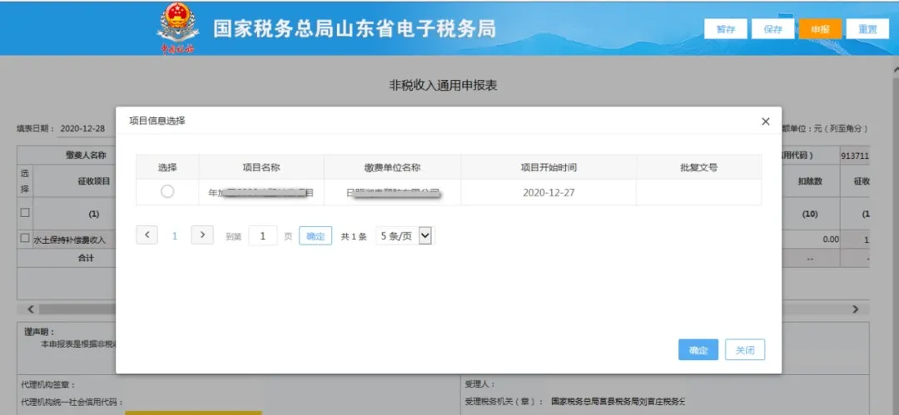Click the page number input field
This screenshot has width=899, height=415.
coord(263,236)
